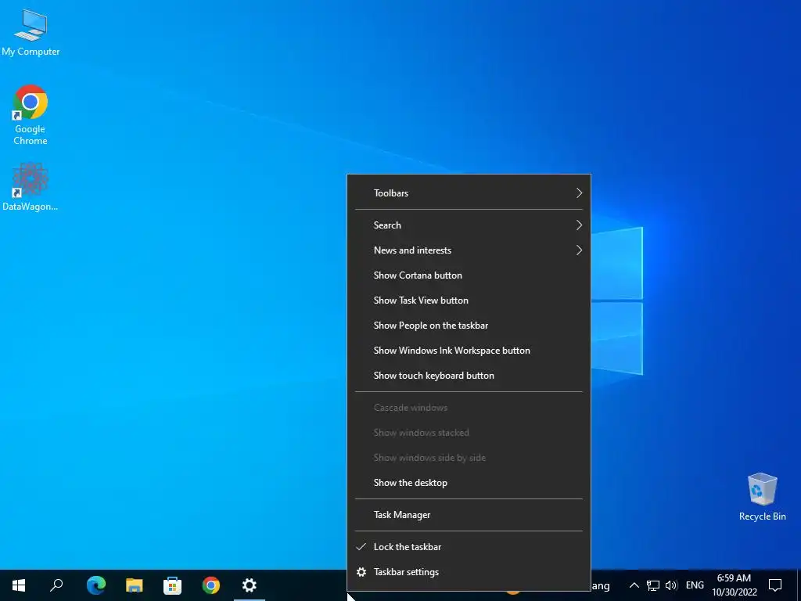Open My Computer desktop icon
The image size is (801, 601).
click(31, 32)
